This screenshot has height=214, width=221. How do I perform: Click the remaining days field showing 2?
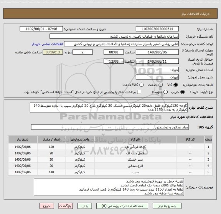82,52
